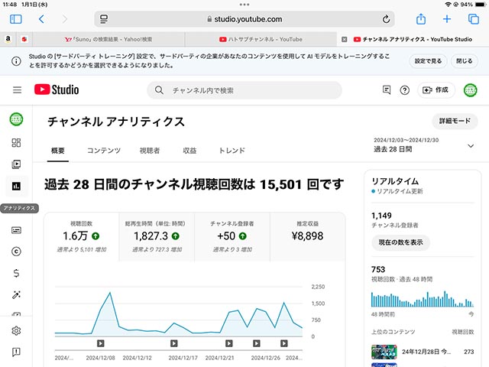489x367 pixels.
Task: Open the Amazon pinned tab
Action: click(8, 39)
